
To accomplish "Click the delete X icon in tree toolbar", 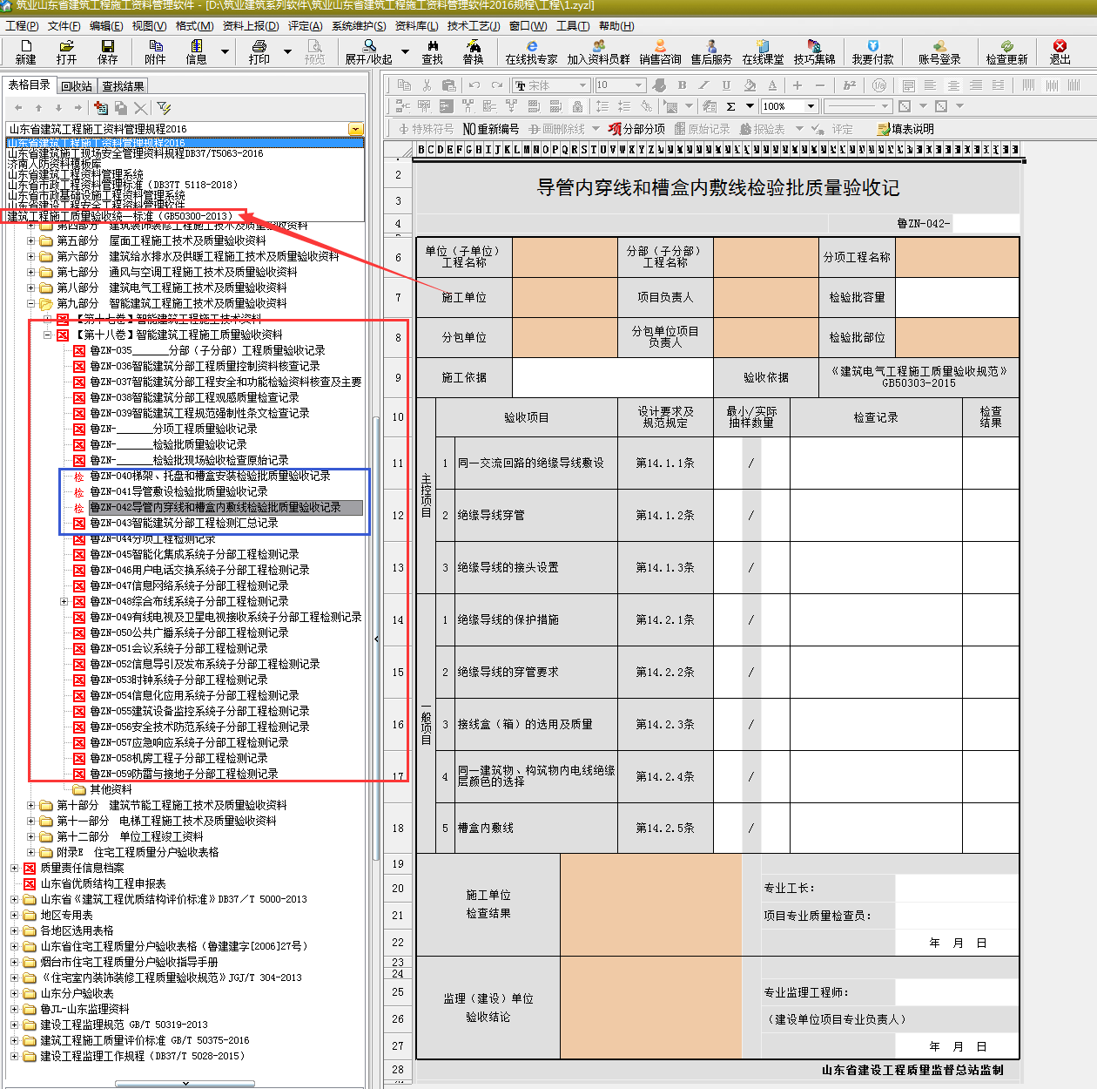I will tap(140, 108).
